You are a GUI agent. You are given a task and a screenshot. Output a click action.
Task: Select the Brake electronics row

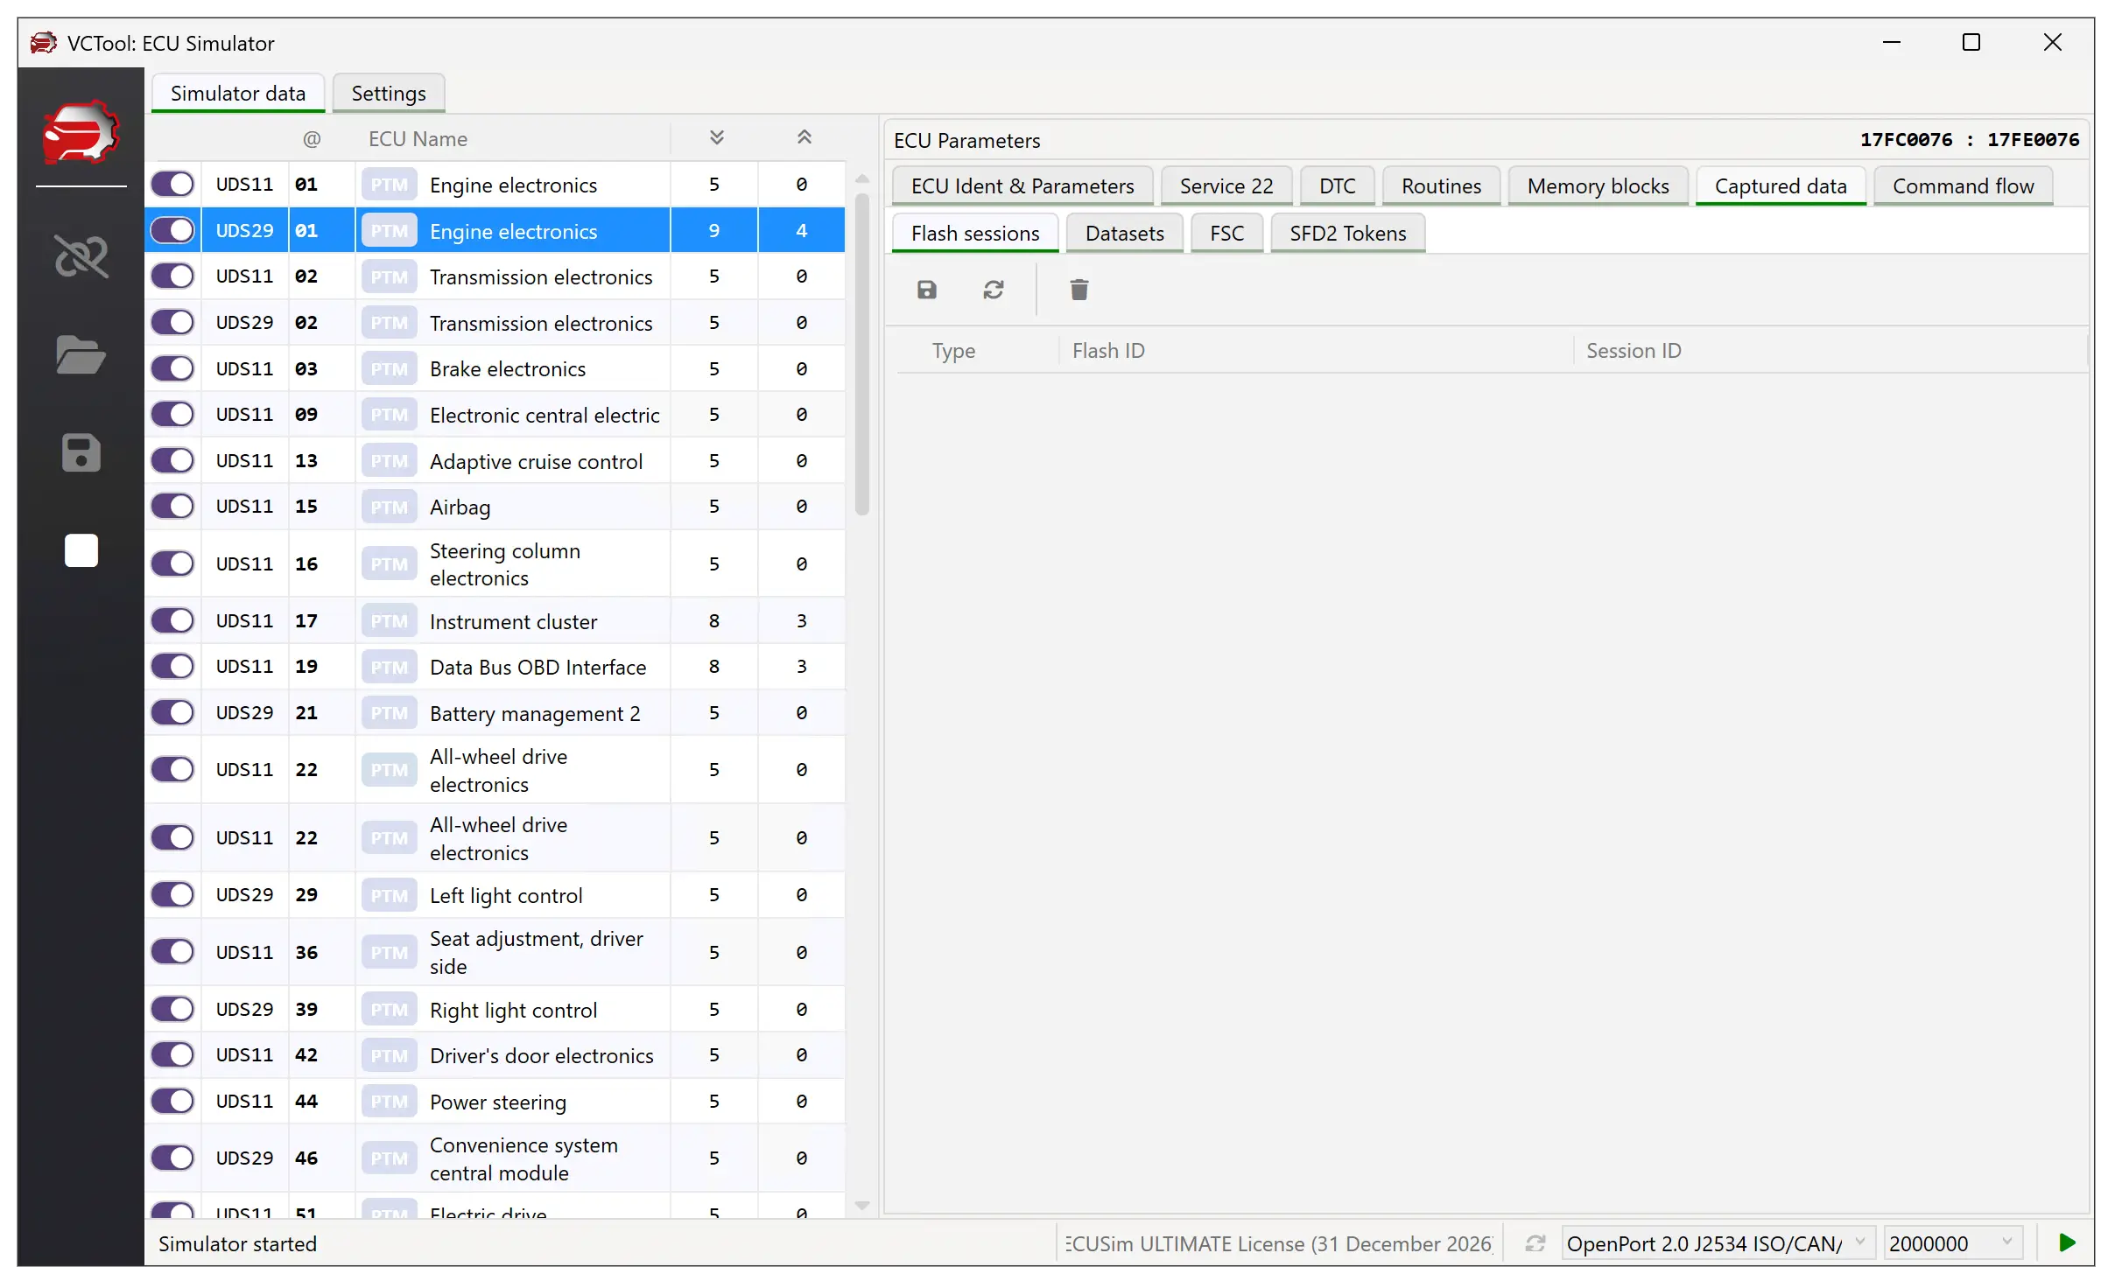tap(508, 369)
